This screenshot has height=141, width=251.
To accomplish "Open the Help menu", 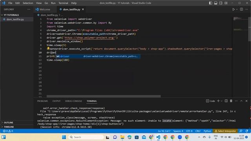I will point(74,3).
